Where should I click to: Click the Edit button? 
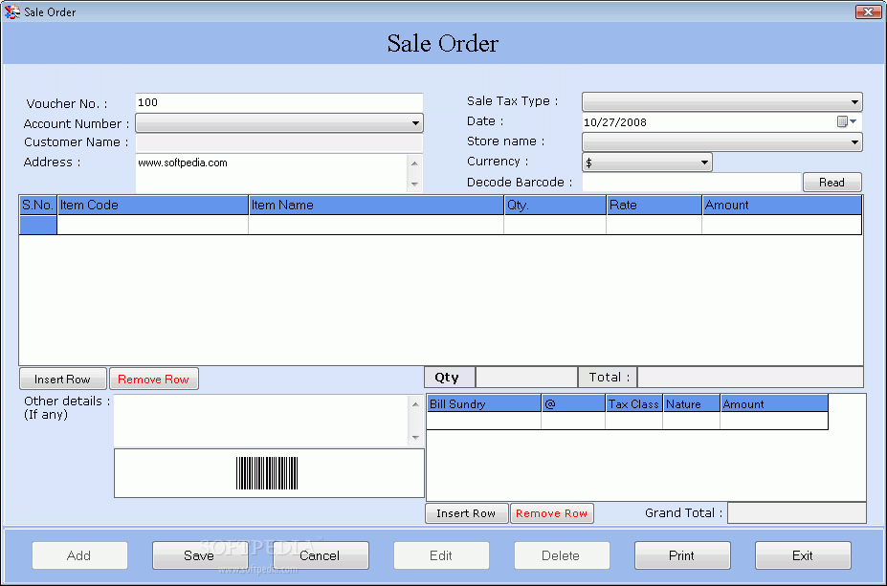441,555
